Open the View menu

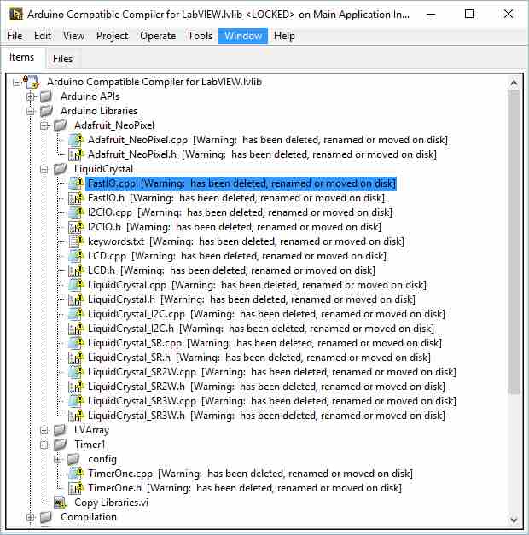(73, 36)
